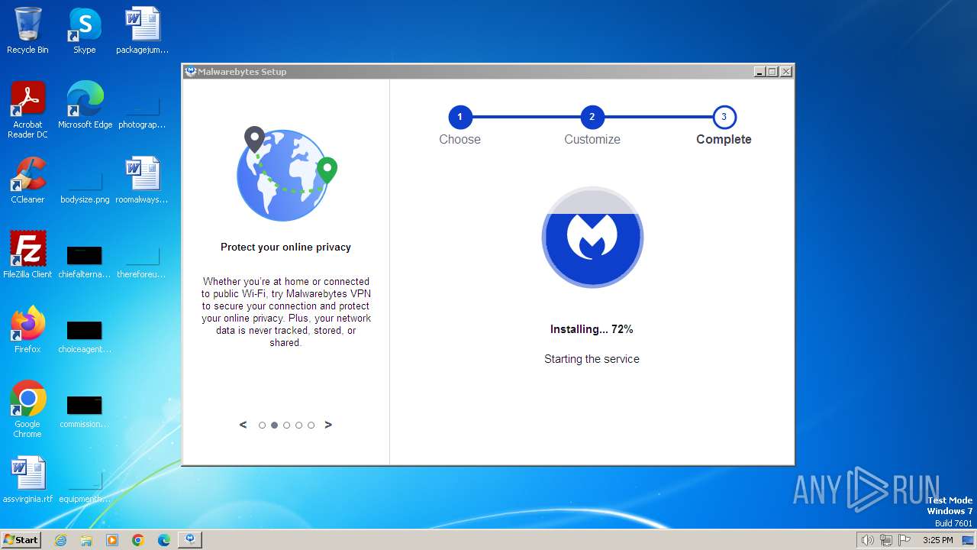
Task: Launch Firefox from the desktop
Action: pyautogui.click(x=27, y=330)
